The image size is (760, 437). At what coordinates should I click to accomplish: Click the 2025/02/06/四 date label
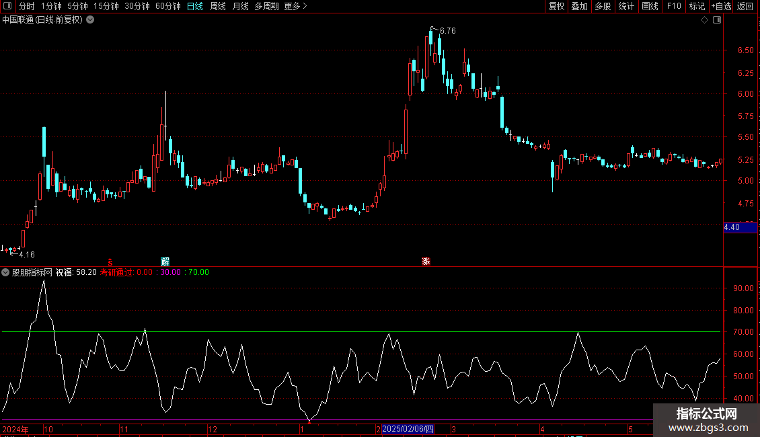click(x=408, y=429)
